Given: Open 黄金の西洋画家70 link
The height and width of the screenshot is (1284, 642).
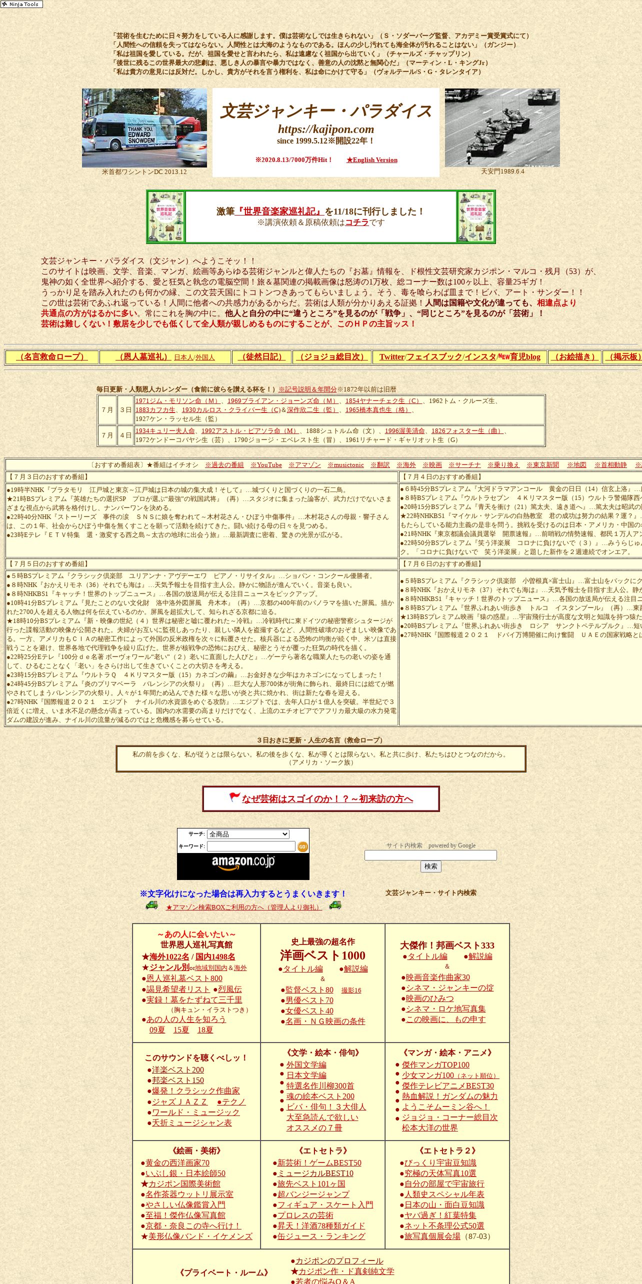Looking at the screenshot, I should point(177,1162).
